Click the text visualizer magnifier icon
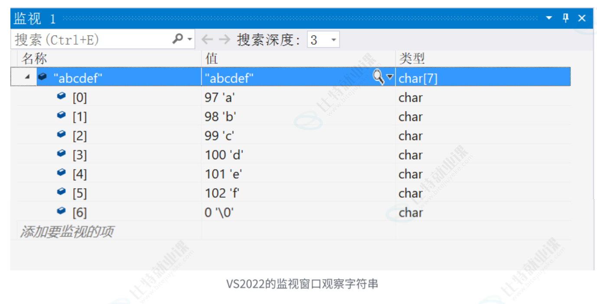 pyautogui.click(x=378, y=77)
